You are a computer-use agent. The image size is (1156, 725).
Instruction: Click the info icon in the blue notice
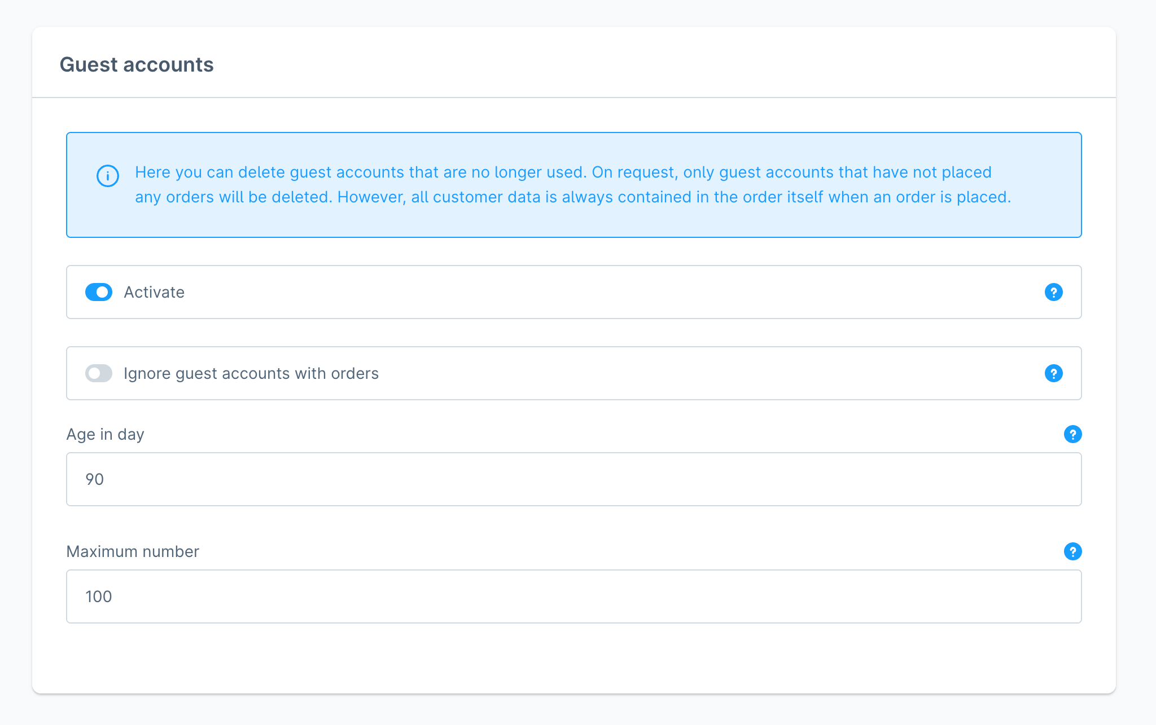[x=108, y=176]
